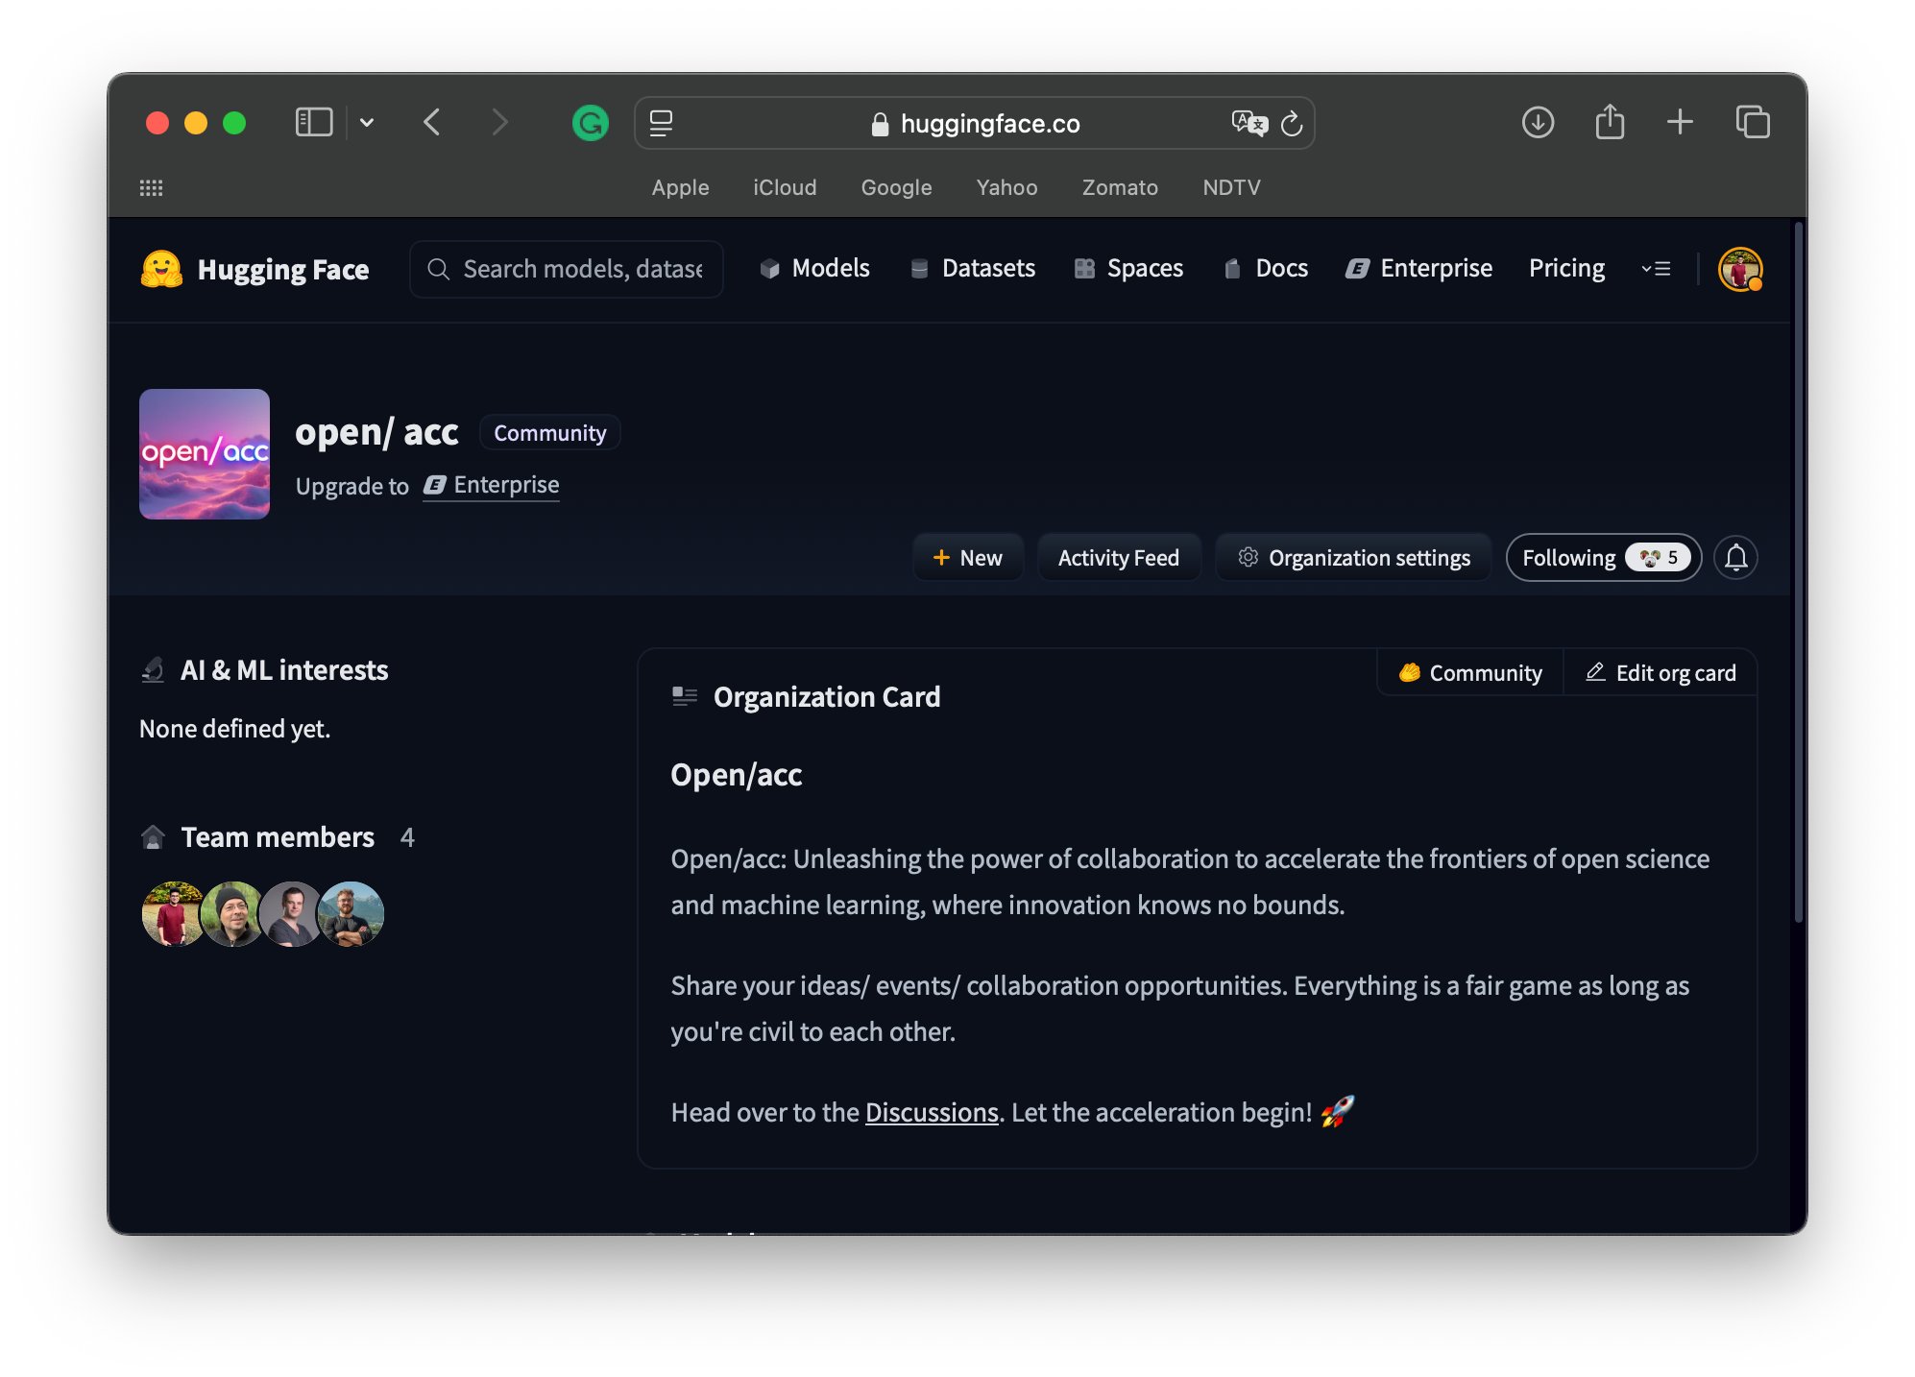Image resolution: width=1915 pixels, height=1377 pixels.
Task: Open the Activity Feed
Action: pyautogui.click(x=1118, y=558)
